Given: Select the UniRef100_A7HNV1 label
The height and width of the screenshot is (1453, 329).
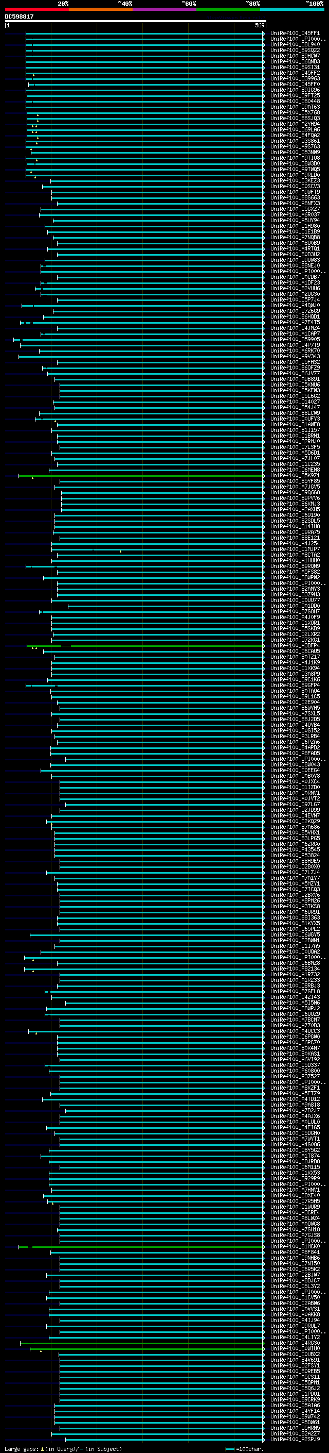Looking at the screenshot, I should 295,1190.
